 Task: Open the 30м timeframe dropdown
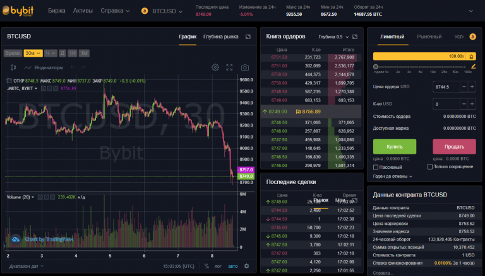(x=33, y=53)
